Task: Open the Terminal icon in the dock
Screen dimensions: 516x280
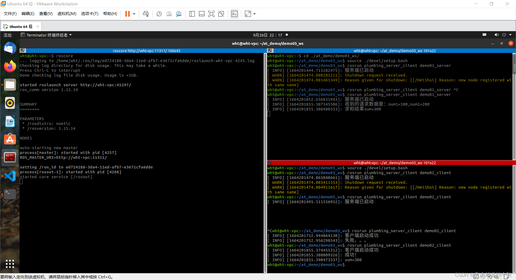Action: tap(10, 194)
